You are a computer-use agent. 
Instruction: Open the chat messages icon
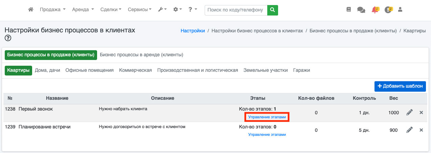click(361, 10)
